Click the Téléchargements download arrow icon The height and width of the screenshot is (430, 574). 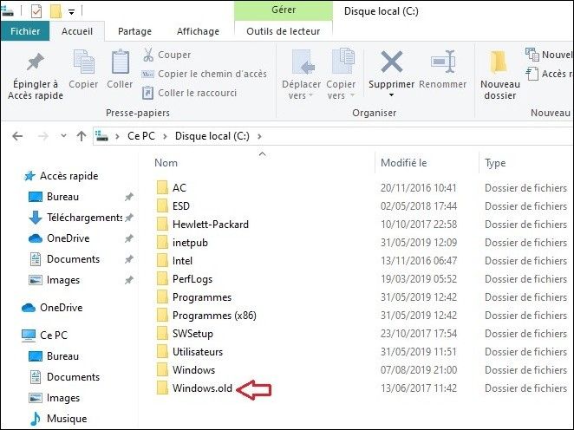(x=36, y=218)
